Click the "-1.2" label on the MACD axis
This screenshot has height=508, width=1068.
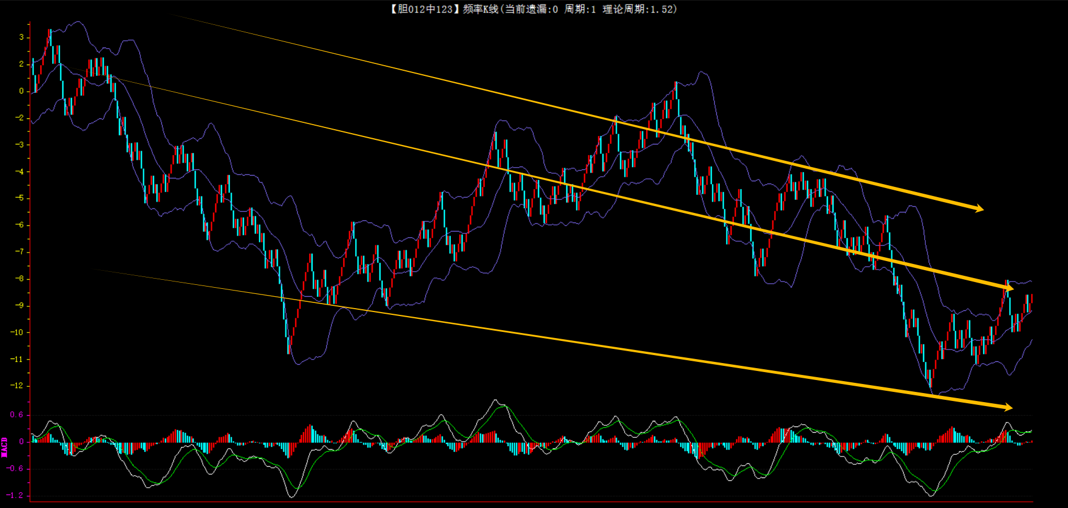15,495
